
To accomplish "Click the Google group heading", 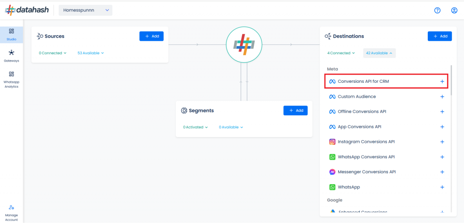I will pos(334,200).
